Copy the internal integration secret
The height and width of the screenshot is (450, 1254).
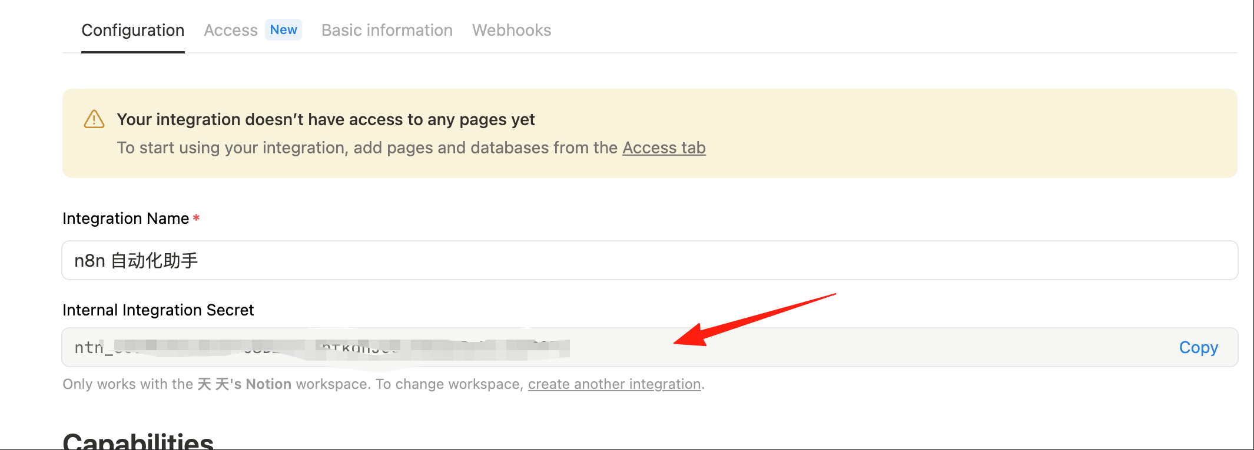pos(1198,347)
